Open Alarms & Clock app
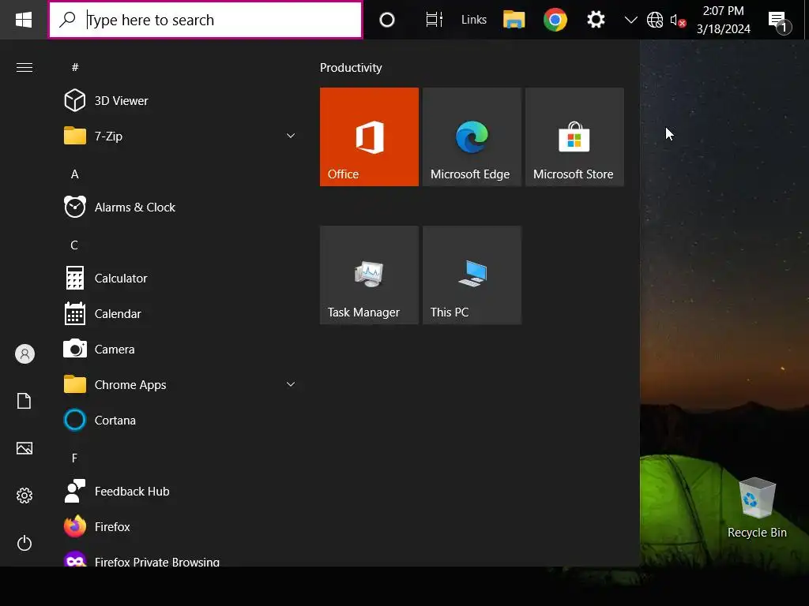The image size is (809, 606). [179, 208]
